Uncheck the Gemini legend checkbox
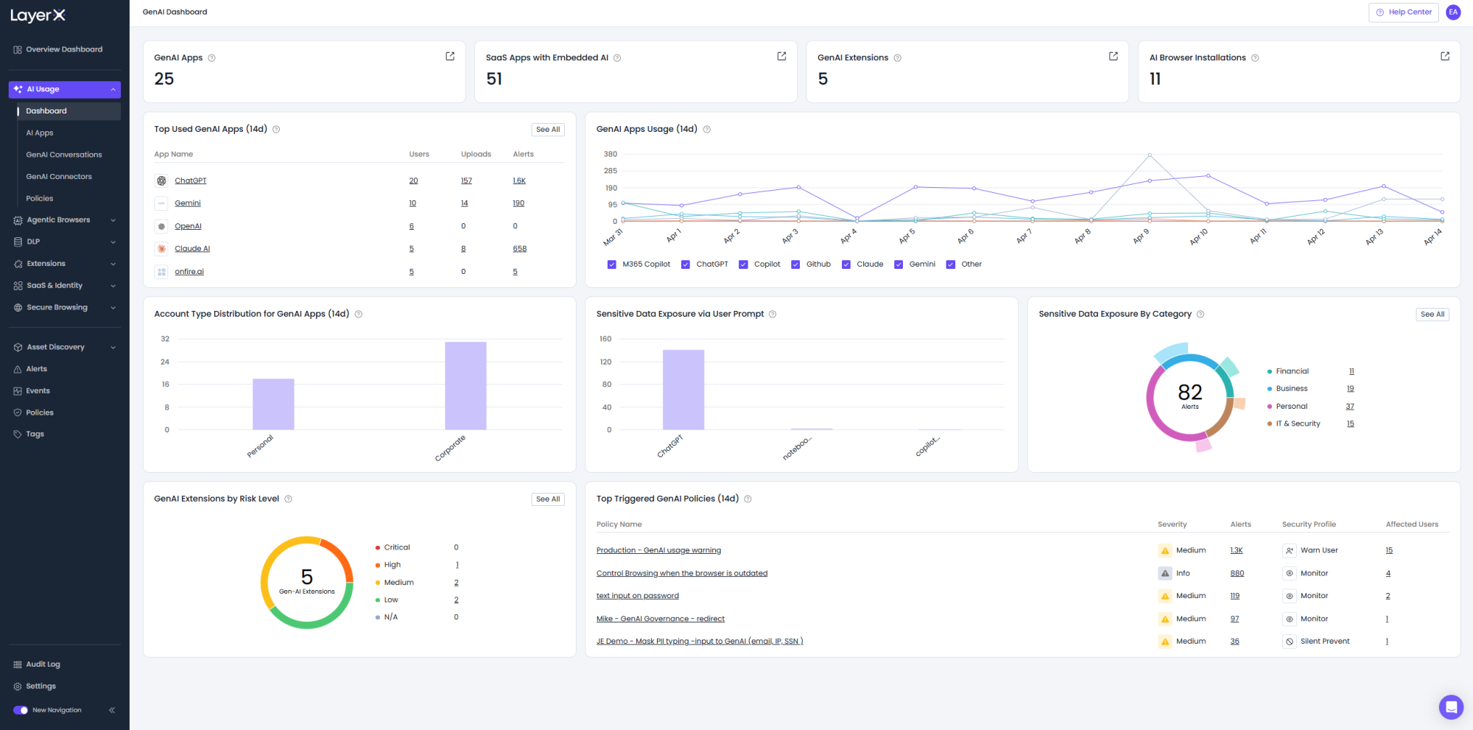The image size is (1473, 730). point(899,264)
